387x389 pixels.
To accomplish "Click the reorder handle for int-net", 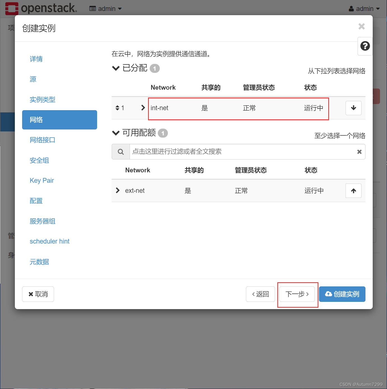I will point(117,108).
